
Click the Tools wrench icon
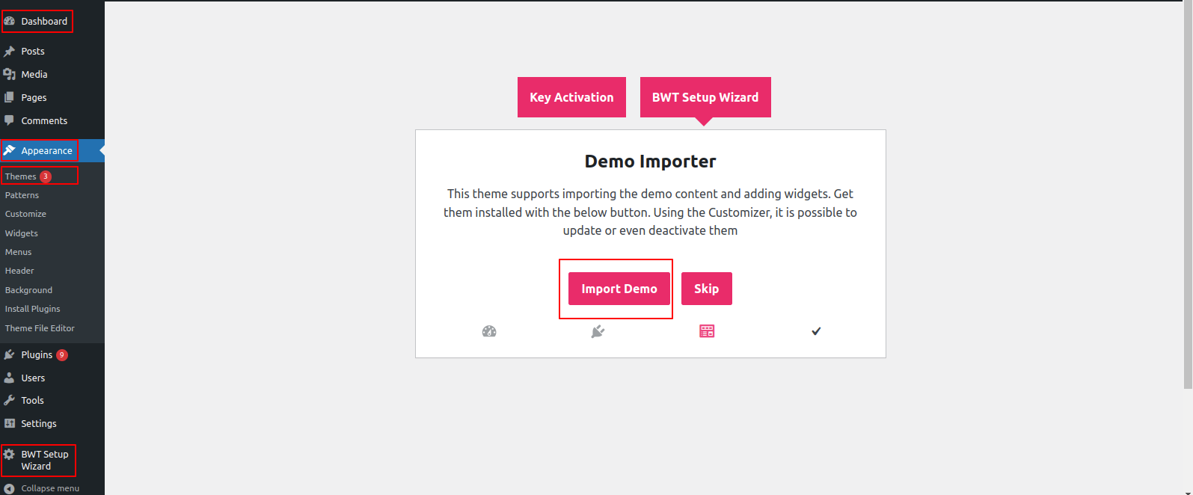[10, 400]
